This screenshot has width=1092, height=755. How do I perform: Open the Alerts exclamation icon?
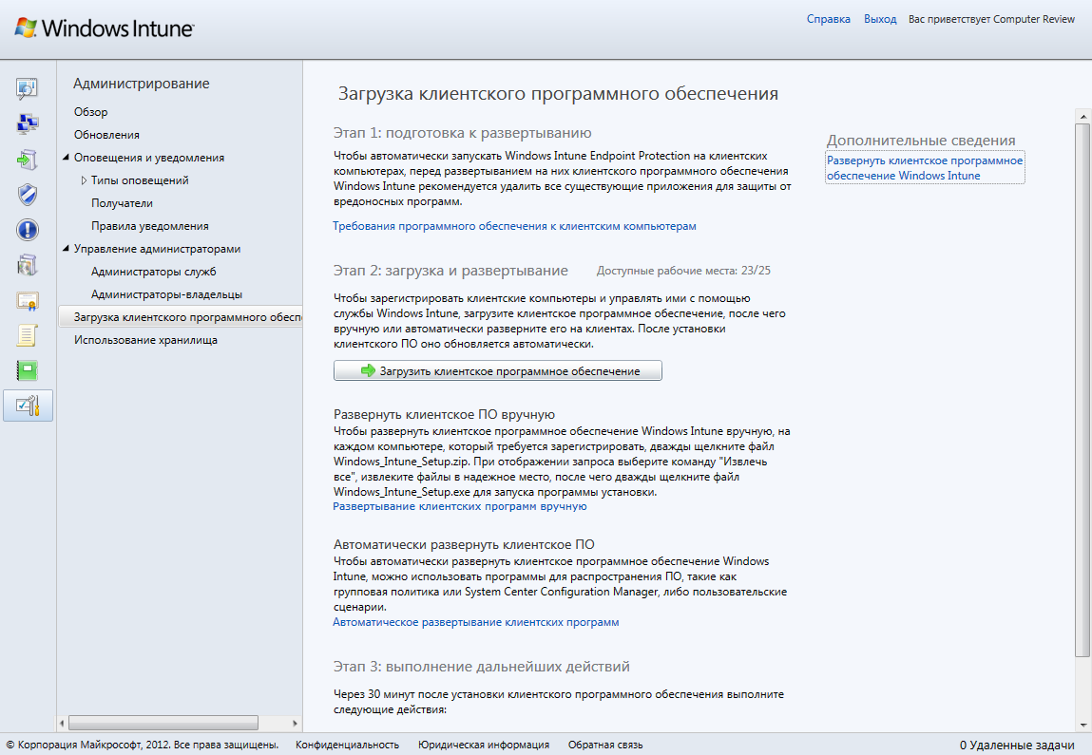pos(28,230)
